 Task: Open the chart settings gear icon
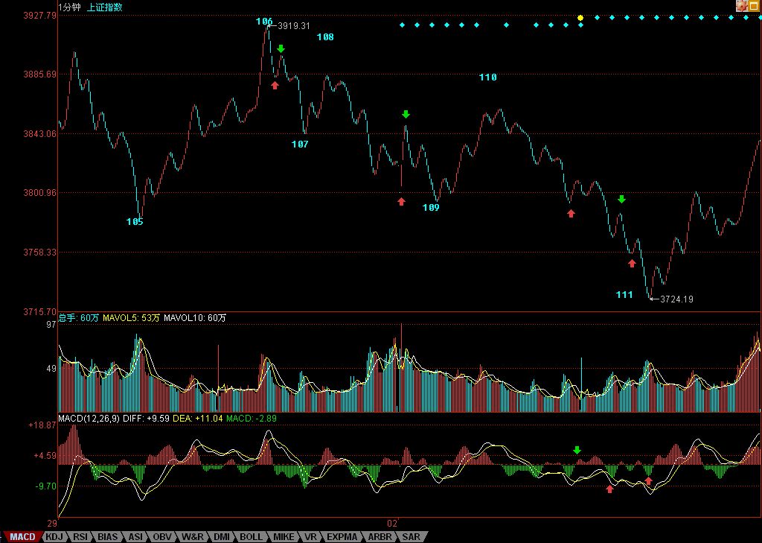741,6
